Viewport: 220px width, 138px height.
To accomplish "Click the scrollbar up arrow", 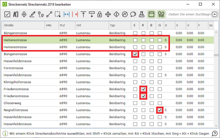I will [216, 32].
